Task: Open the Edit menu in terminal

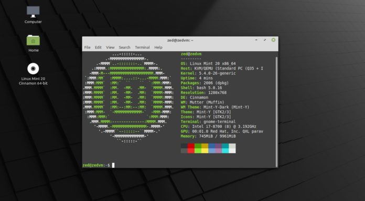Action: (x=98, y=48)
